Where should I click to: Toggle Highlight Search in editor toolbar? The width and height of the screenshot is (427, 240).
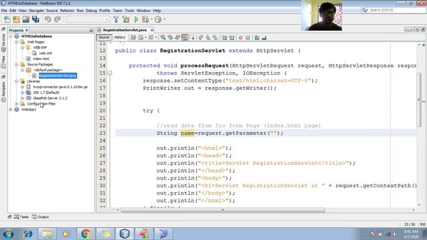point(185,37)
